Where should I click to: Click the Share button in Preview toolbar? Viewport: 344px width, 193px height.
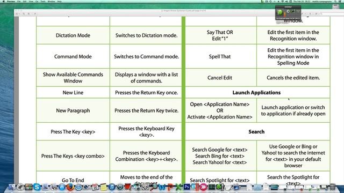[x=35, y=13]
